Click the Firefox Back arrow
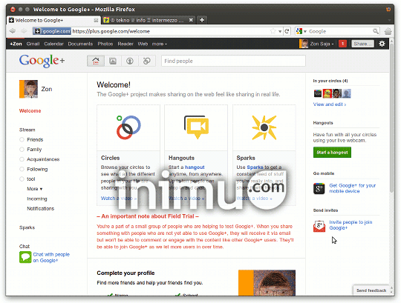This screenshot has height=303, width=401. coord(13,31)
